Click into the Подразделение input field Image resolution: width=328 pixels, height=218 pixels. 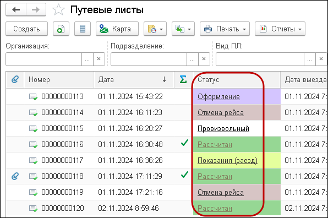click(x=149, y=59)
